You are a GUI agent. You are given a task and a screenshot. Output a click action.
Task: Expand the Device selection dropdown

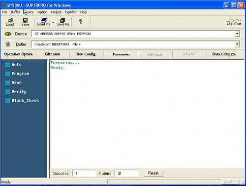click(x=237, y=34)
